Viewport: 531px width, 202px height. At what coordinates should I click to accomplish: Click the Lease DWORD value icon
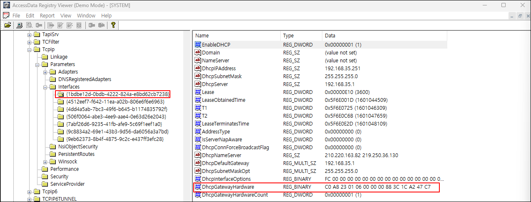coord(198,92)
